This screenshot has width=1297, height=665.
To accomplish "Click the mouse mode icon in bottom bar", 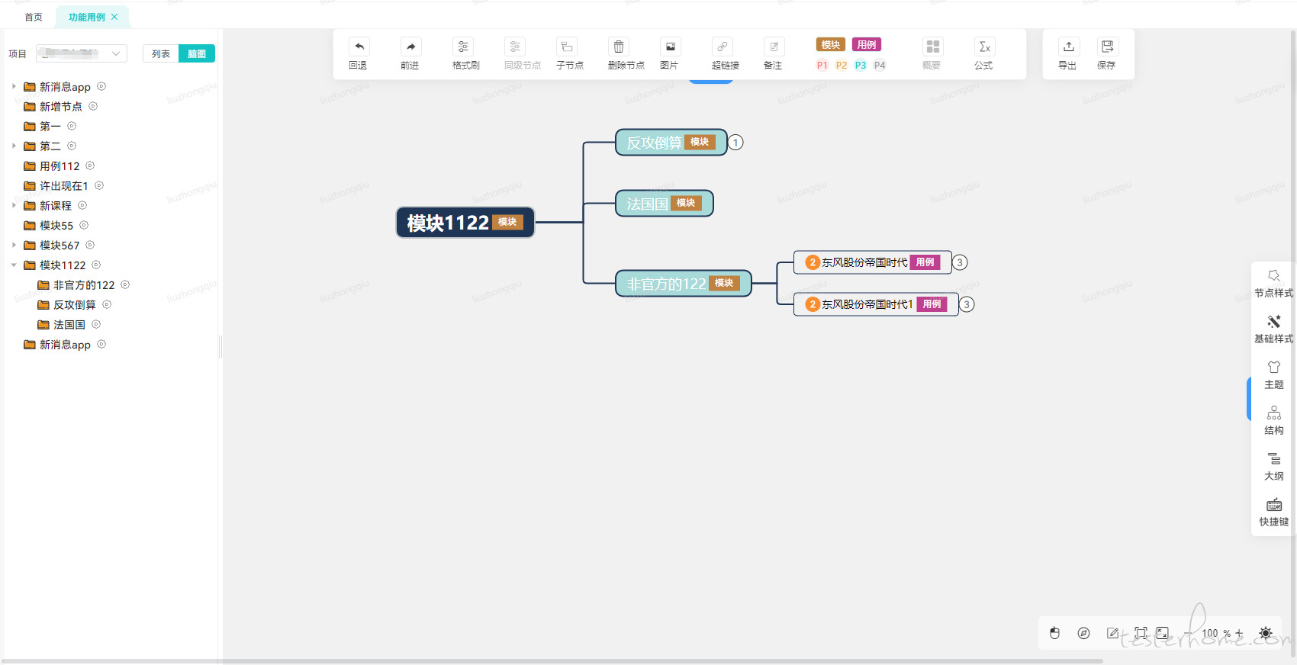I will click(x=1055, y=633).
